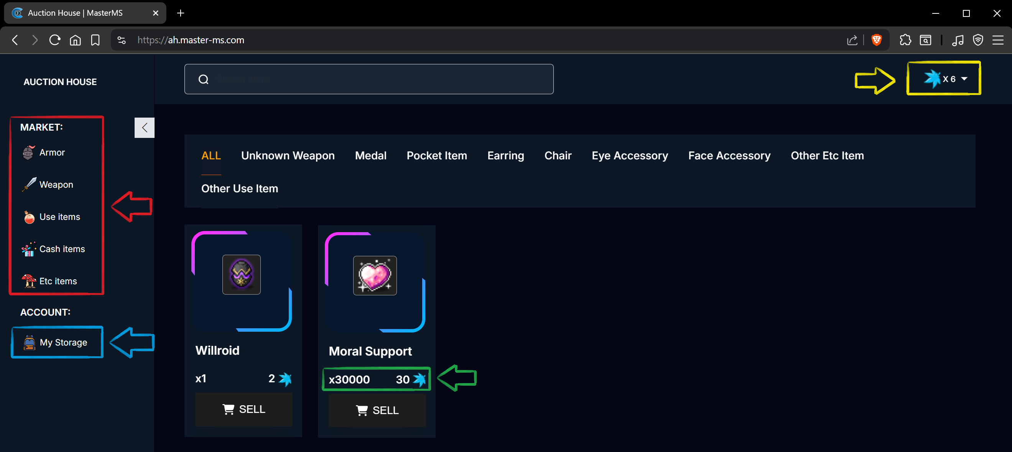Click the bookmark icon in toolbar
This screenshot has width=1012, height=452.
(95, 40)
